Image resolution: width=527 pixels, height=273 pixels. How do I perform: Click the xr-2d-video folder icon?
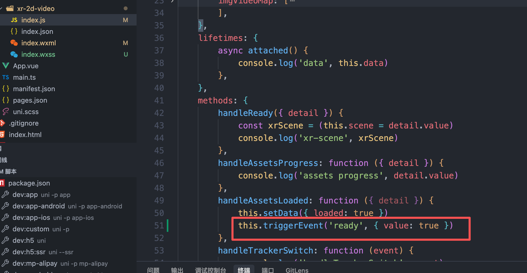(x=10, y=9)
